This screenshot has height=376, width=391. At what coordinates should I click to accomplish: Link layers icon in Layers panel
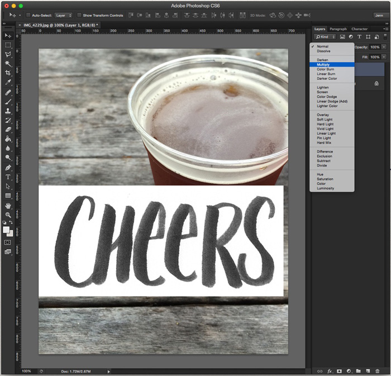320,372
